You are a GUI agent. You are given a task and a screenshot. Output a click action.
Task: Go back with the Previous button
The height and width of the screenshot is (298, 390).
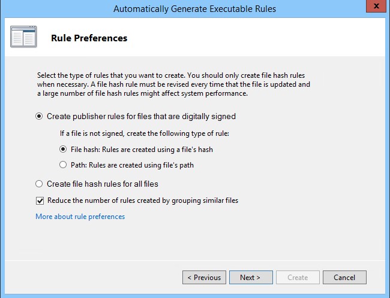[204, 278]
